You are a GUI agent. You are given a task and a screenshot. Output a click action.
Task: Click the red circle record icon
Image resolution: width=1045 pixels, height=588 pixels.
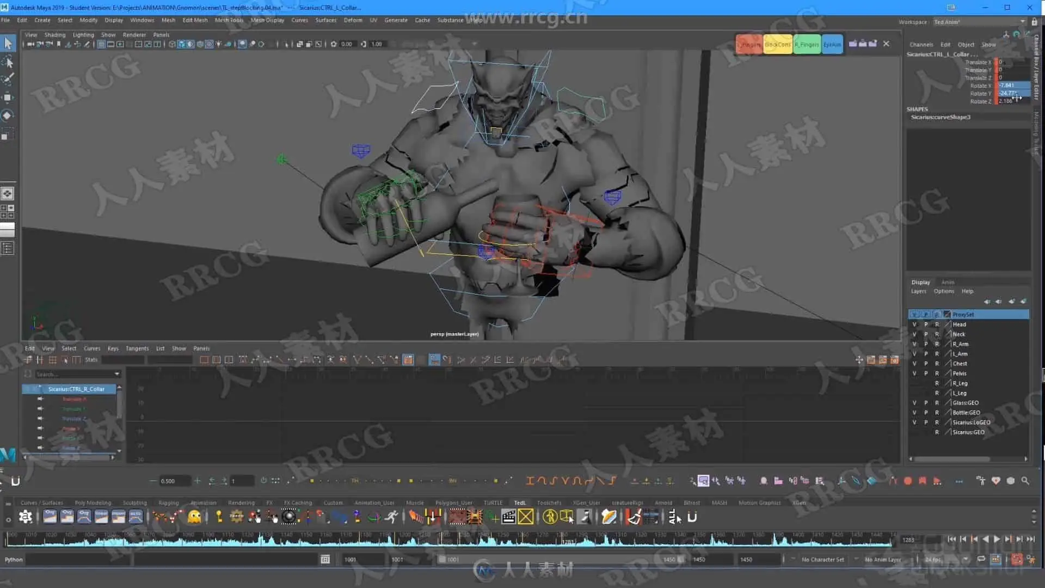pyautogui.click(x=908, y=481)
